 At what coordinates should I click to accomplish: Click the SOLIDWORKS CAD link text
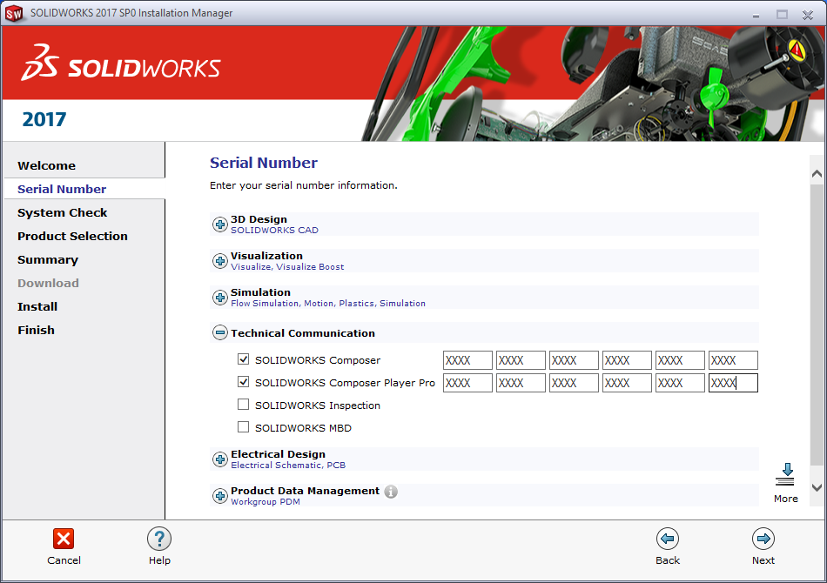(x=274, y=231)
